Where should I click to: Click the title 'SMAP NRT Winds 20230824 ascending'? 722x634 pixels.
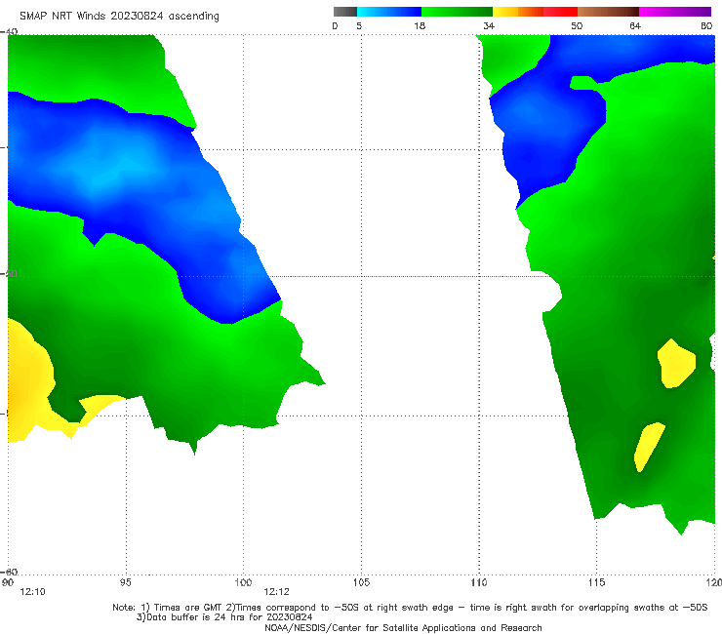tap(119, 16)
